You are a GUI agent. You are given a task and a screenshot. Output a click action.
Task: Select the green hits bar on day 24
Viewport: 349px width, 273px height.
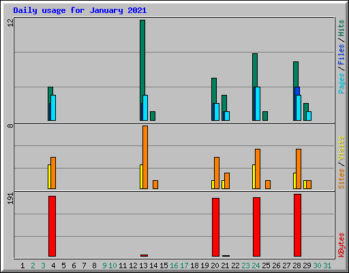click(x=255, y=70)
